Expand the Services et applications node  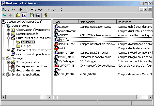(4, 74)
